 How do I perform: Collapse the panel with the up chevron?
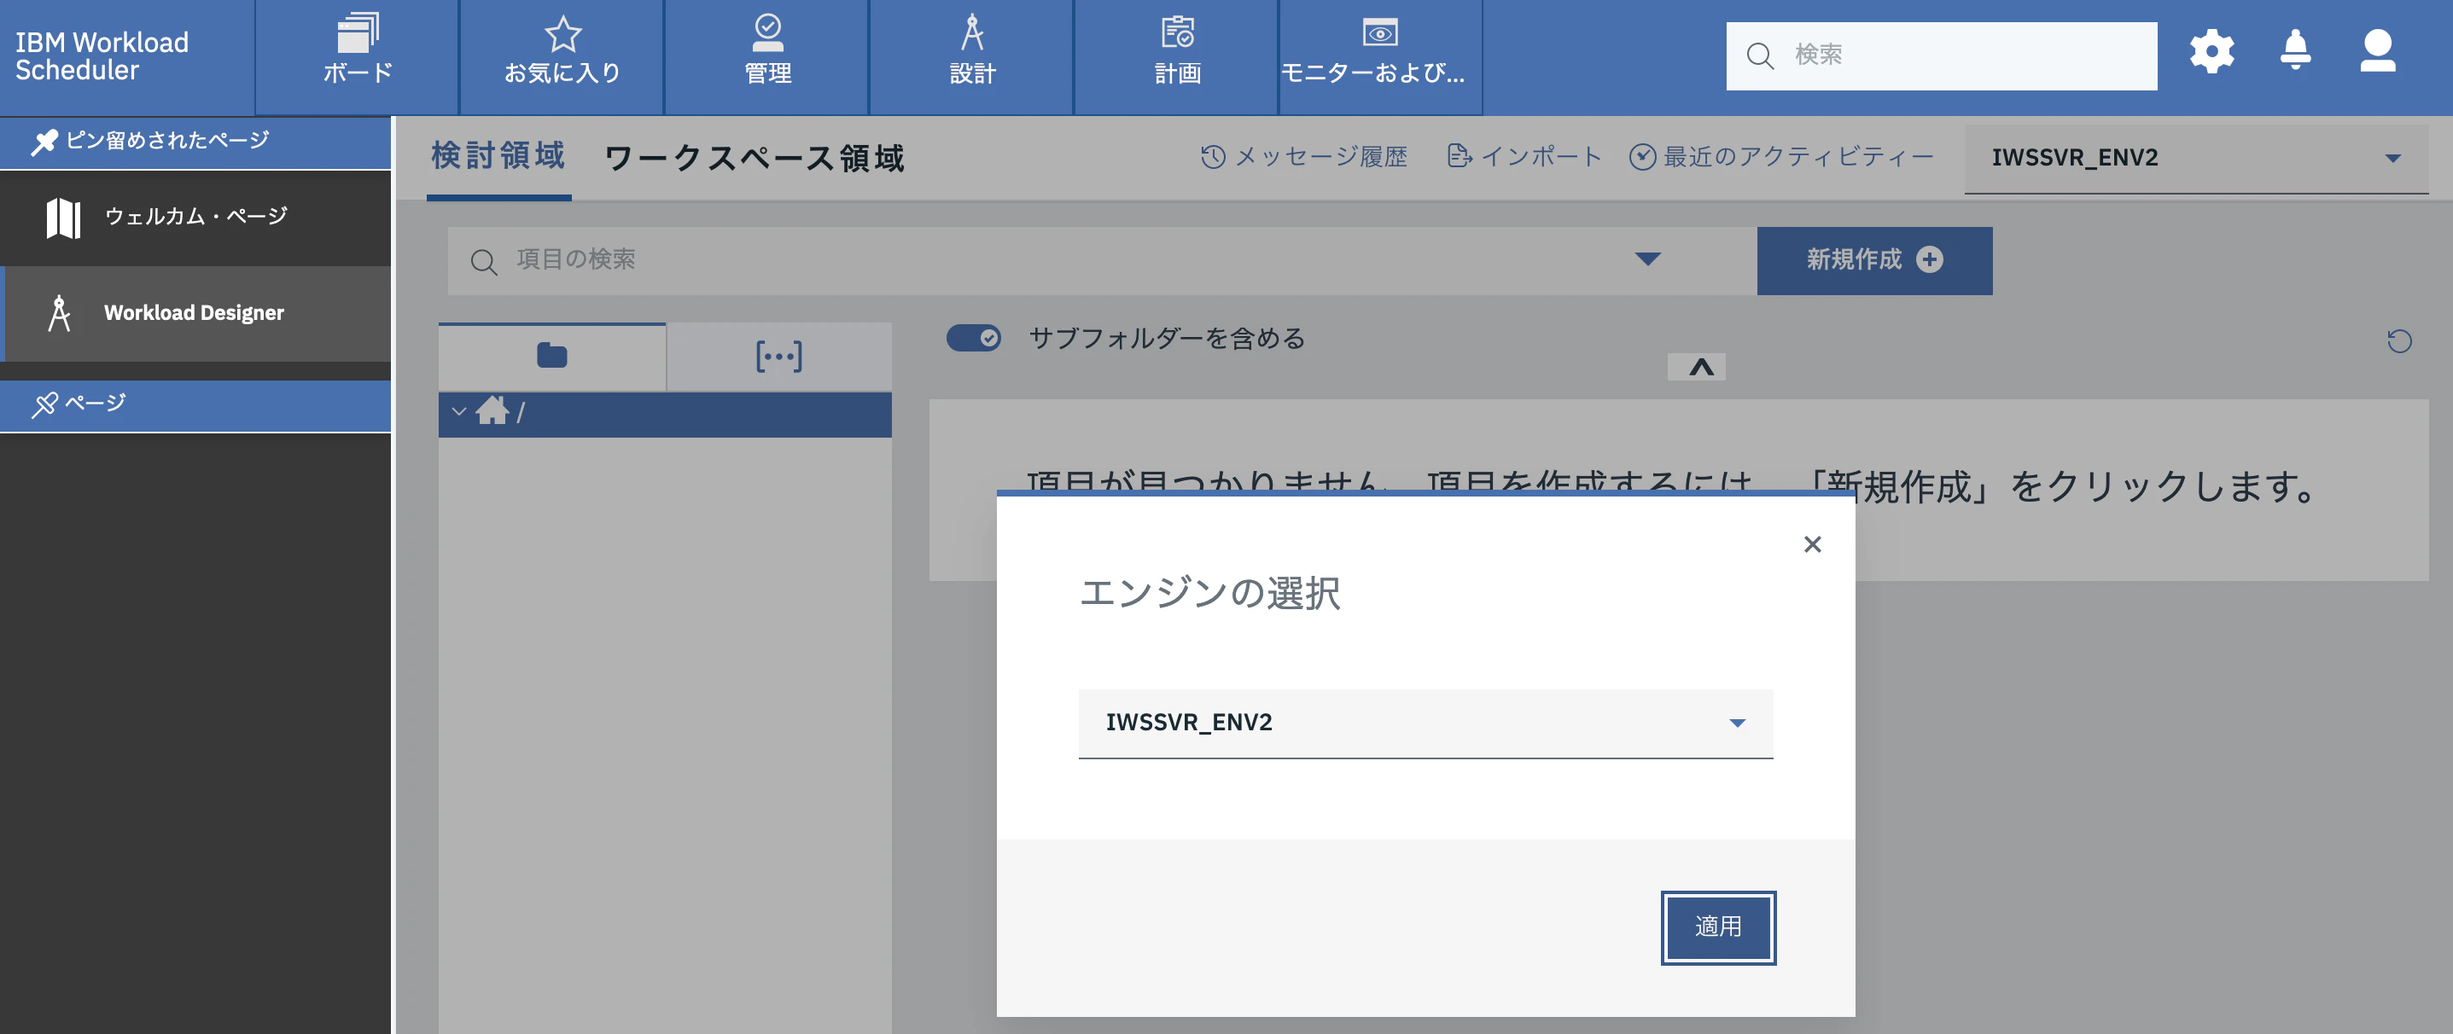1696,367
